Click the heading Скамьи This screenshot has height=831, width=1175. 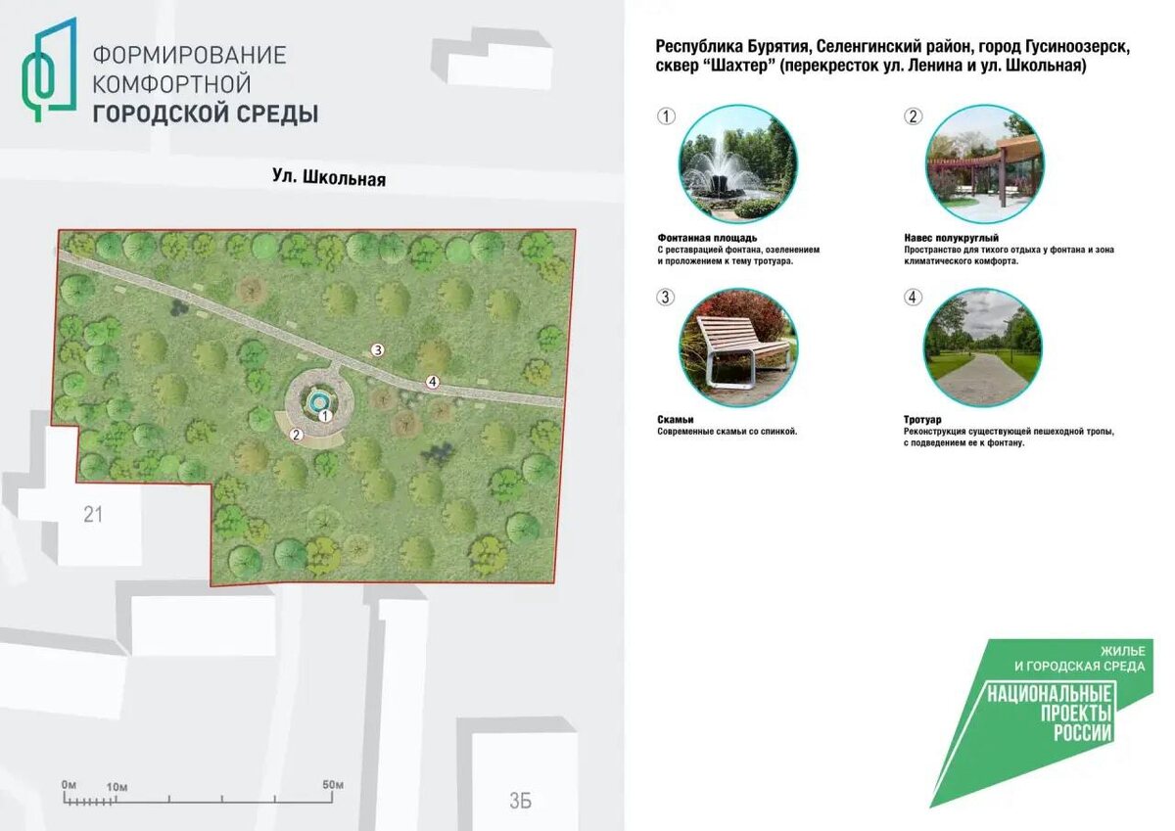pos(675,419)
